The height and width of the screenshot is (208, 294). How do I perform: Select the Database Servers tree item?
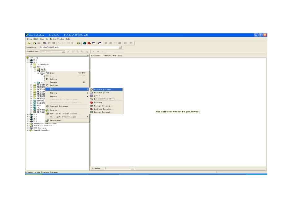pos(42,126)
